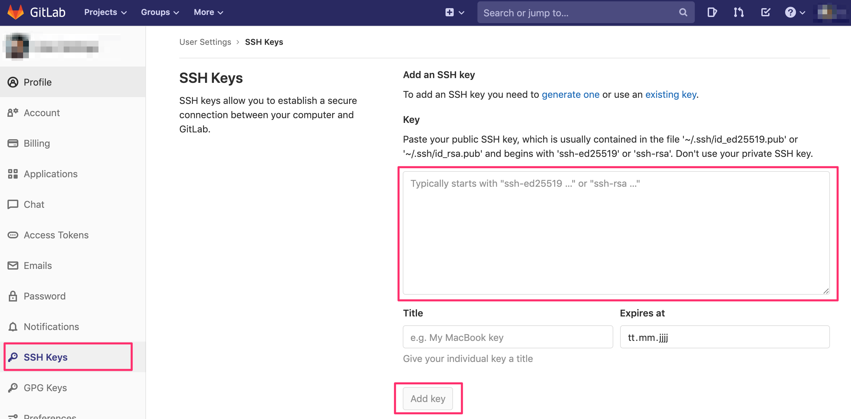Click the search magnifier icon
This screenshot has height=419, width=851.
click(x=683, y=13)
